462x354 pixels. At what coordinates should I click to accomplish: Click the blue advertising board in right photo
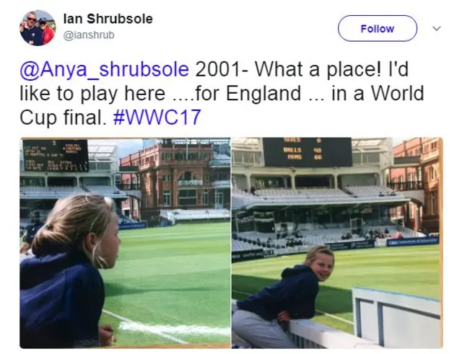(412, 242)
